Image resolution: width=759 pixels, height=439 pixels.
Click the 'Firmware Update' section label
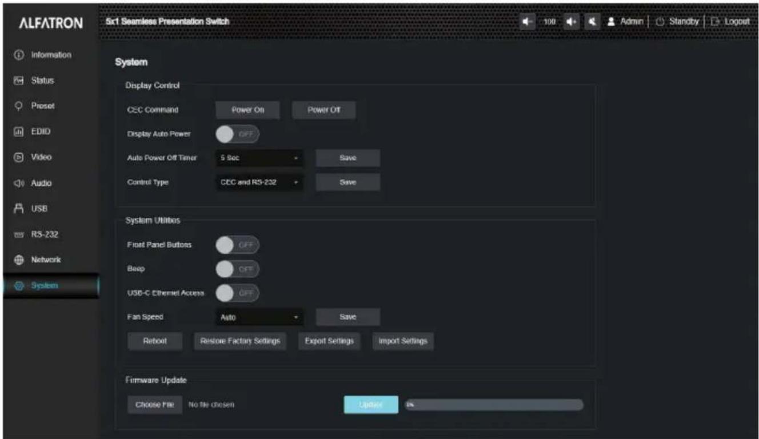click(156, 380)
